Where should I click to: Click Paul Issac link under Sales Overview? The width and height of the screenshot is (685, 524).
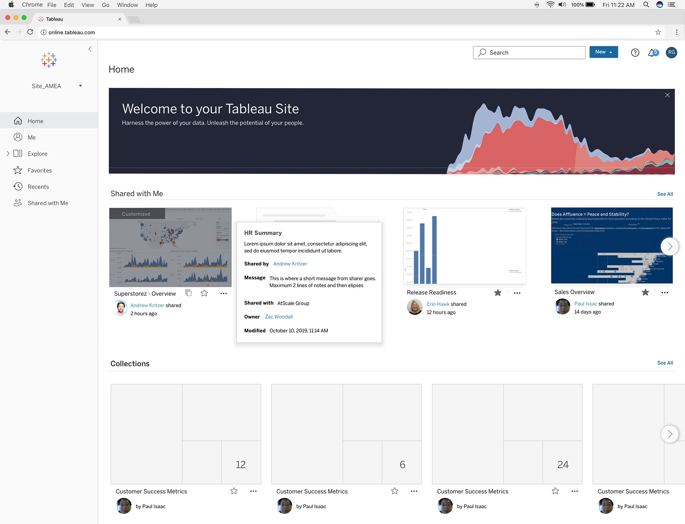point(585,304)
